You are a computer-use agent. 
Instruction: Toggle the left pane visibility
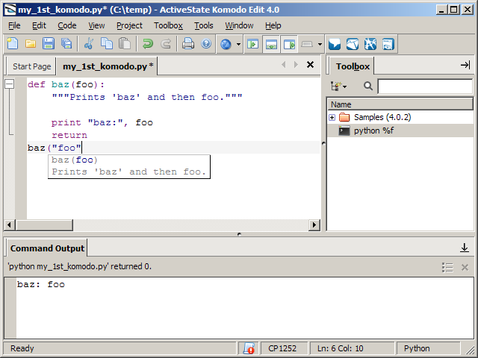coord(252,45)
